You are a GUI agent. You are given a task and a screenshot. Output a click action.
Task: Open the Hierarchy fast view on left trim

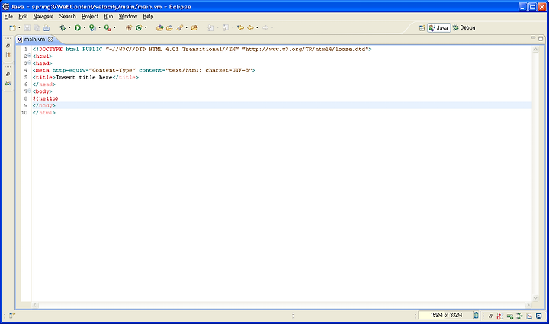[8, 55]
